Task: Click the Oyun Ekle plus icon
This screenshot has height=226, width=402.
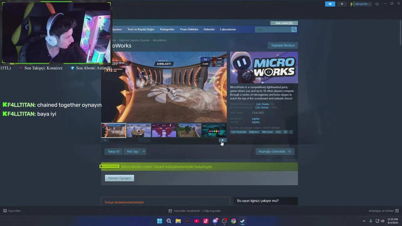Action: (5, 211)
